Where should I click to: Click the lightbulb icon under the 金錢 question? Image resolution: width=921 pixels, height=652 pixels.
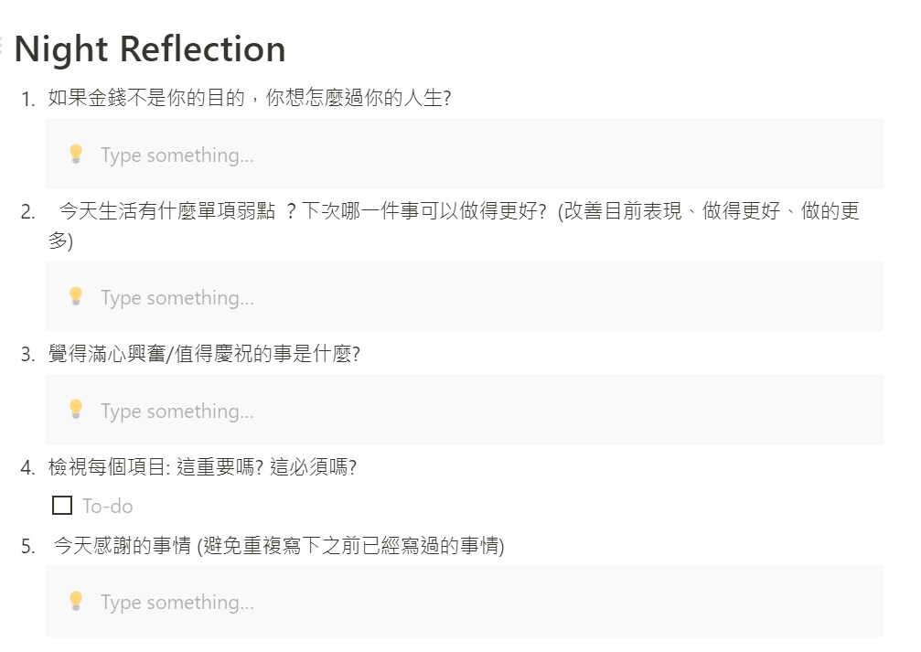(75, 154)
